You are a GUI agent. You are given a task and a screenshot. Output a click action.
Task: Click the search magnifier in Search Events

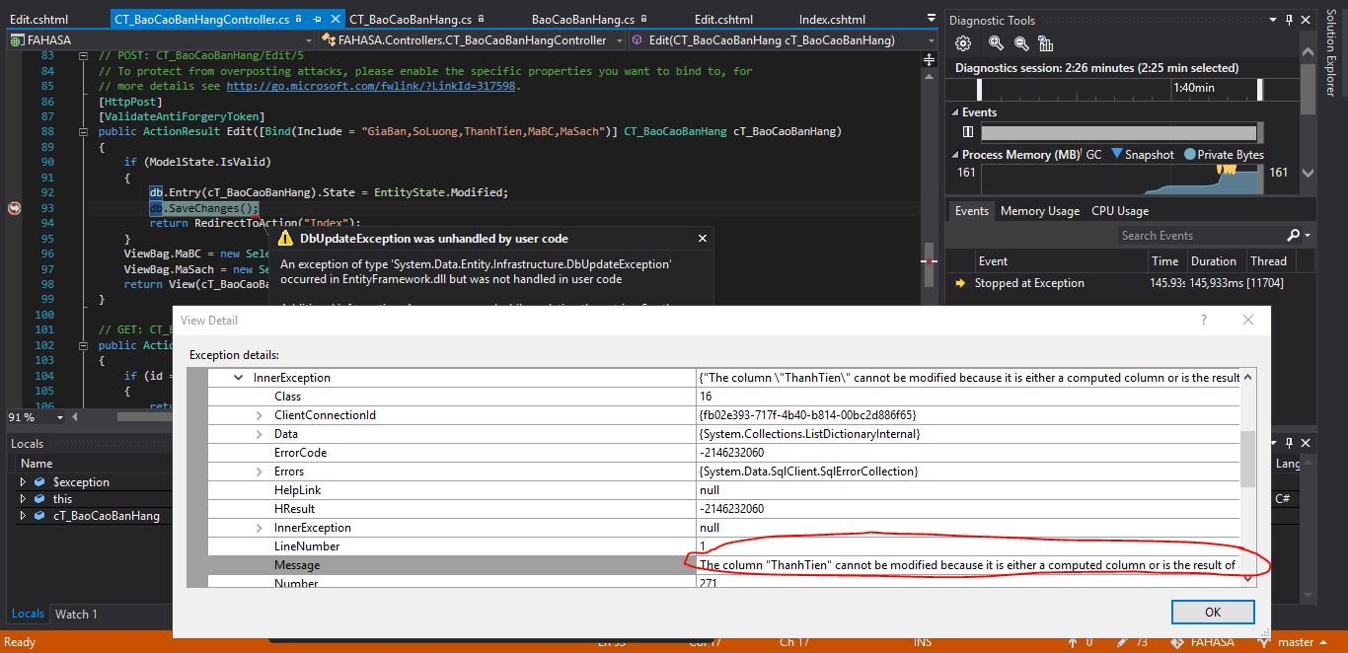click(1294, 236)
